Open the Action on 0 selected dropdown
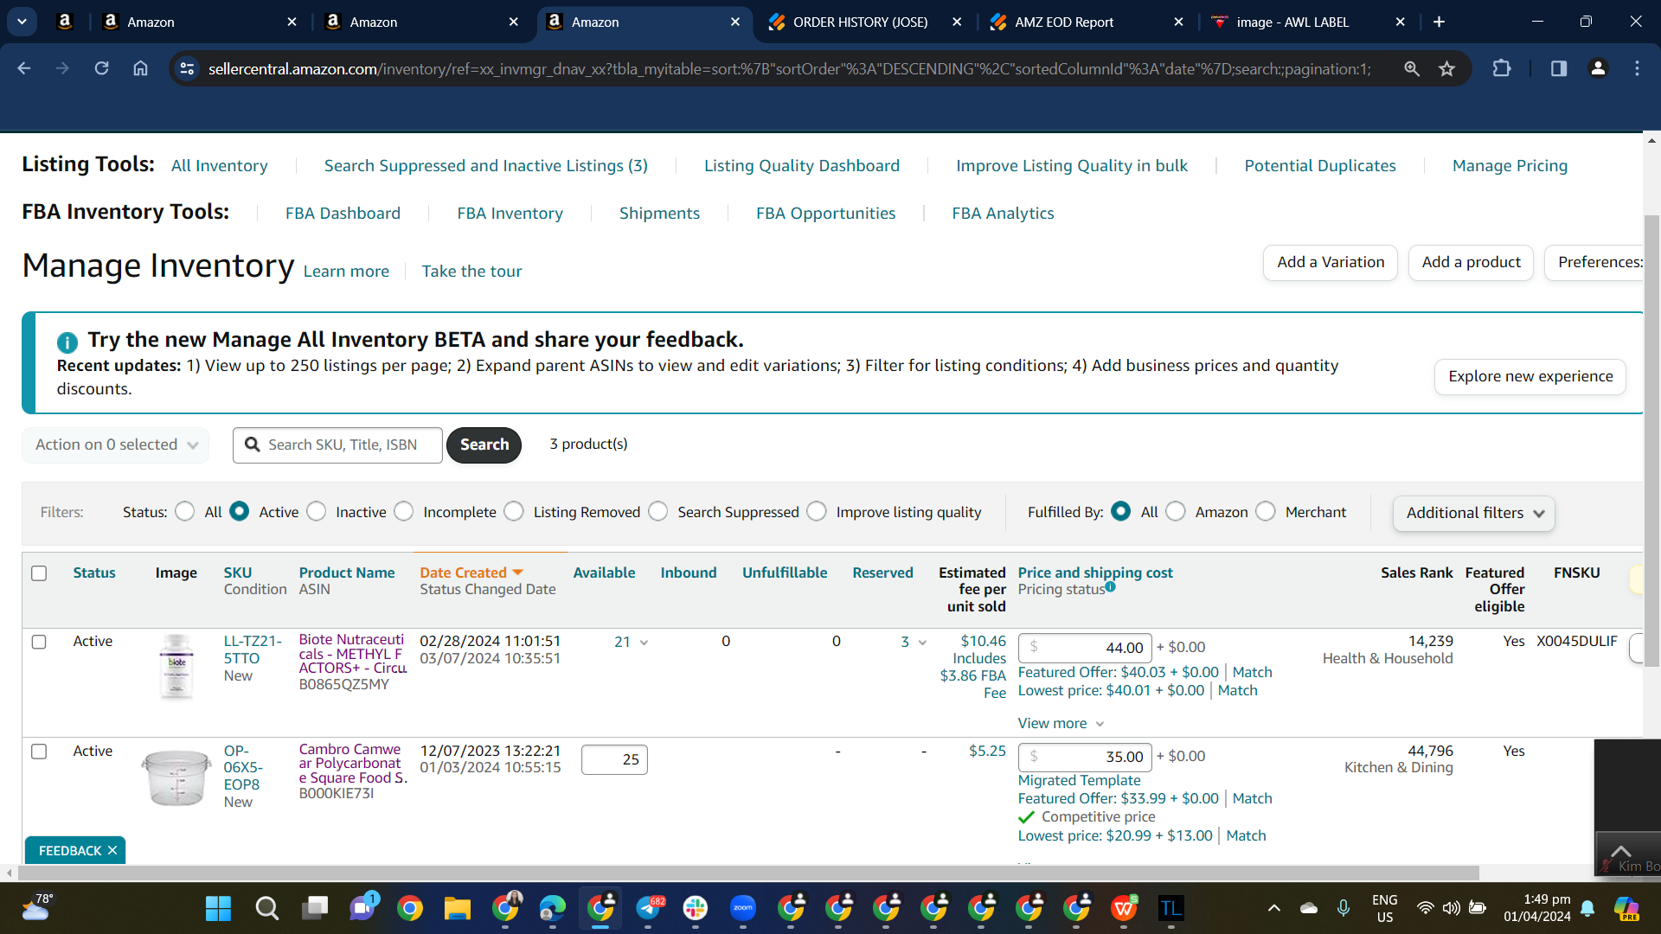1661x934 pixels. click(x=116, y=445)
